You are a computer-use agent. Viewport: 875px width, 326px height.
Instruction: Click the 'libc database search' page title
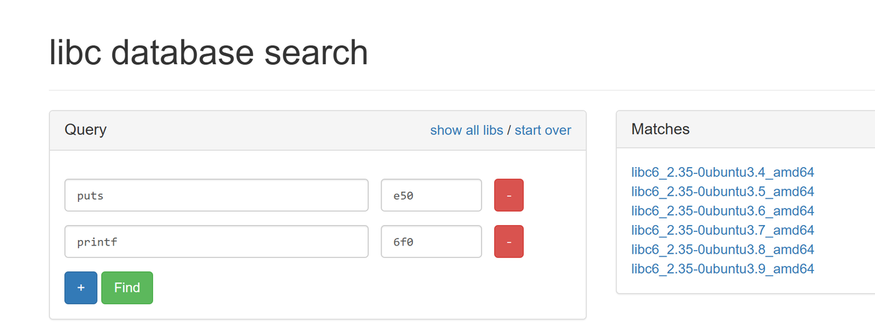[x=208, y=53]
